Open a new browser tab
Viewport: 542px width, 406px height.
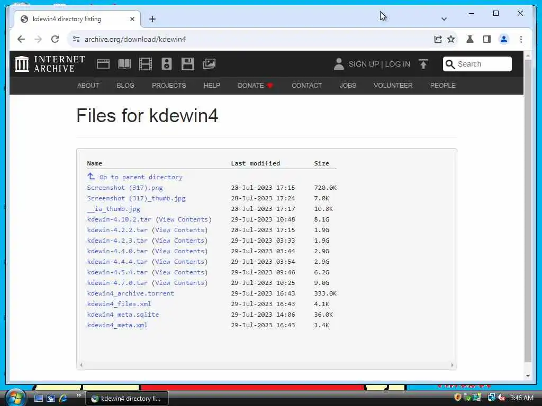pyautogui.click(x=152, y=19)
